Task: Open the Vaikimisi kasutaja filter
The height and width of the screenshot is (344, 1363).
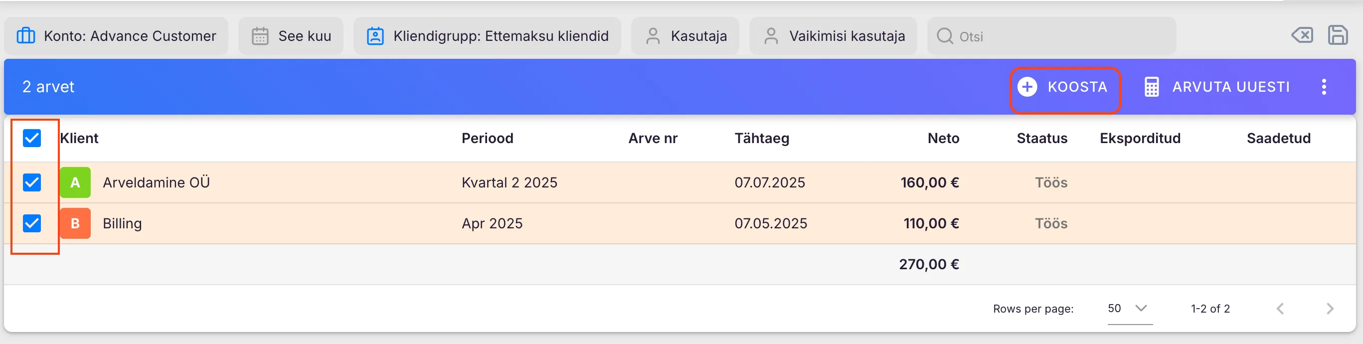Action: (834, 36)
